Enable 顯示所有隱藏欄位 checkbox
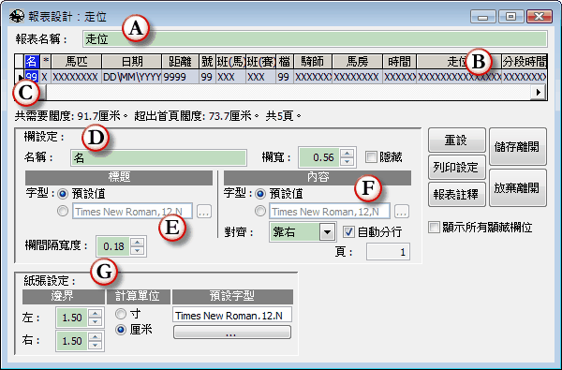Screen dimensions: 562x370 point(434,227)
